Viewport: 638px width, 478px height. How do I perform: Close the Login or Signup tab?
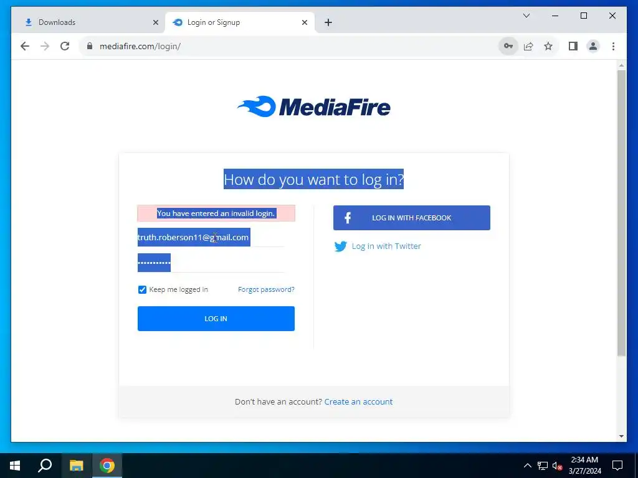click(304, 22)
